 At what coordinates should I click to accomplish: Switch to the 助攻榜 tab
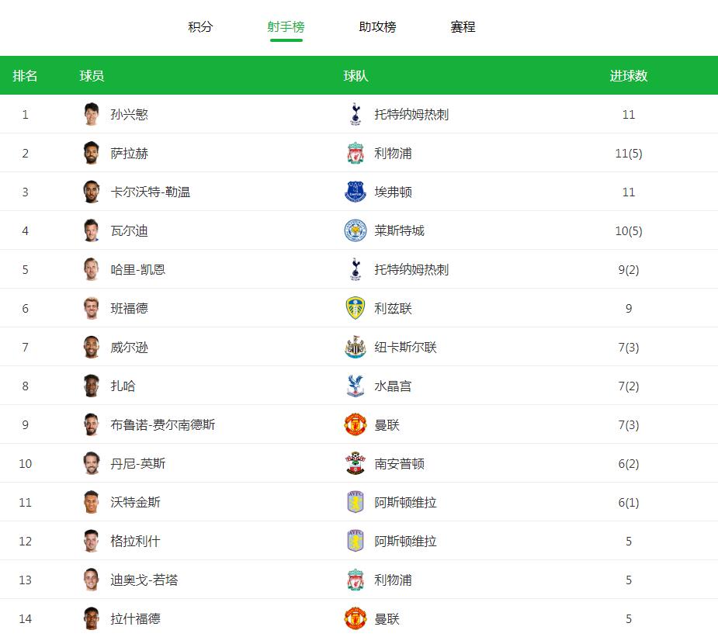tap(377, 27)
